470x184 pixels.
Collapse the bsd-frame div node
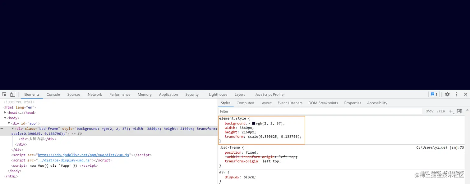tap(13, 128)
